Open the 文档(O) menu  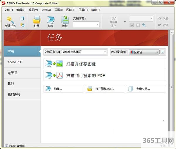[x=46, y=10]
